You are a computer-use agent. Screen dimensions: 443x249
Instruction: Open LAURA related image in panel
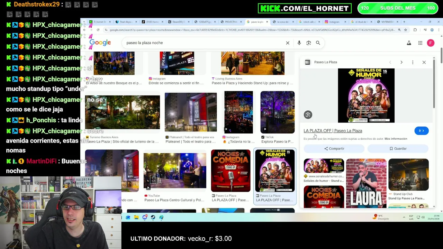coord(366,183)
